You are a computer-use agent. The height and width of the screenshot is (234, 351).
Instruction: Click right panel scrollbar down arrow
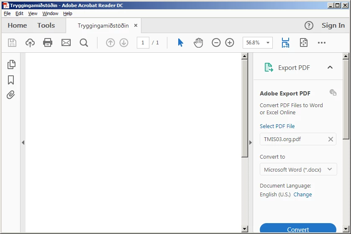346,229
